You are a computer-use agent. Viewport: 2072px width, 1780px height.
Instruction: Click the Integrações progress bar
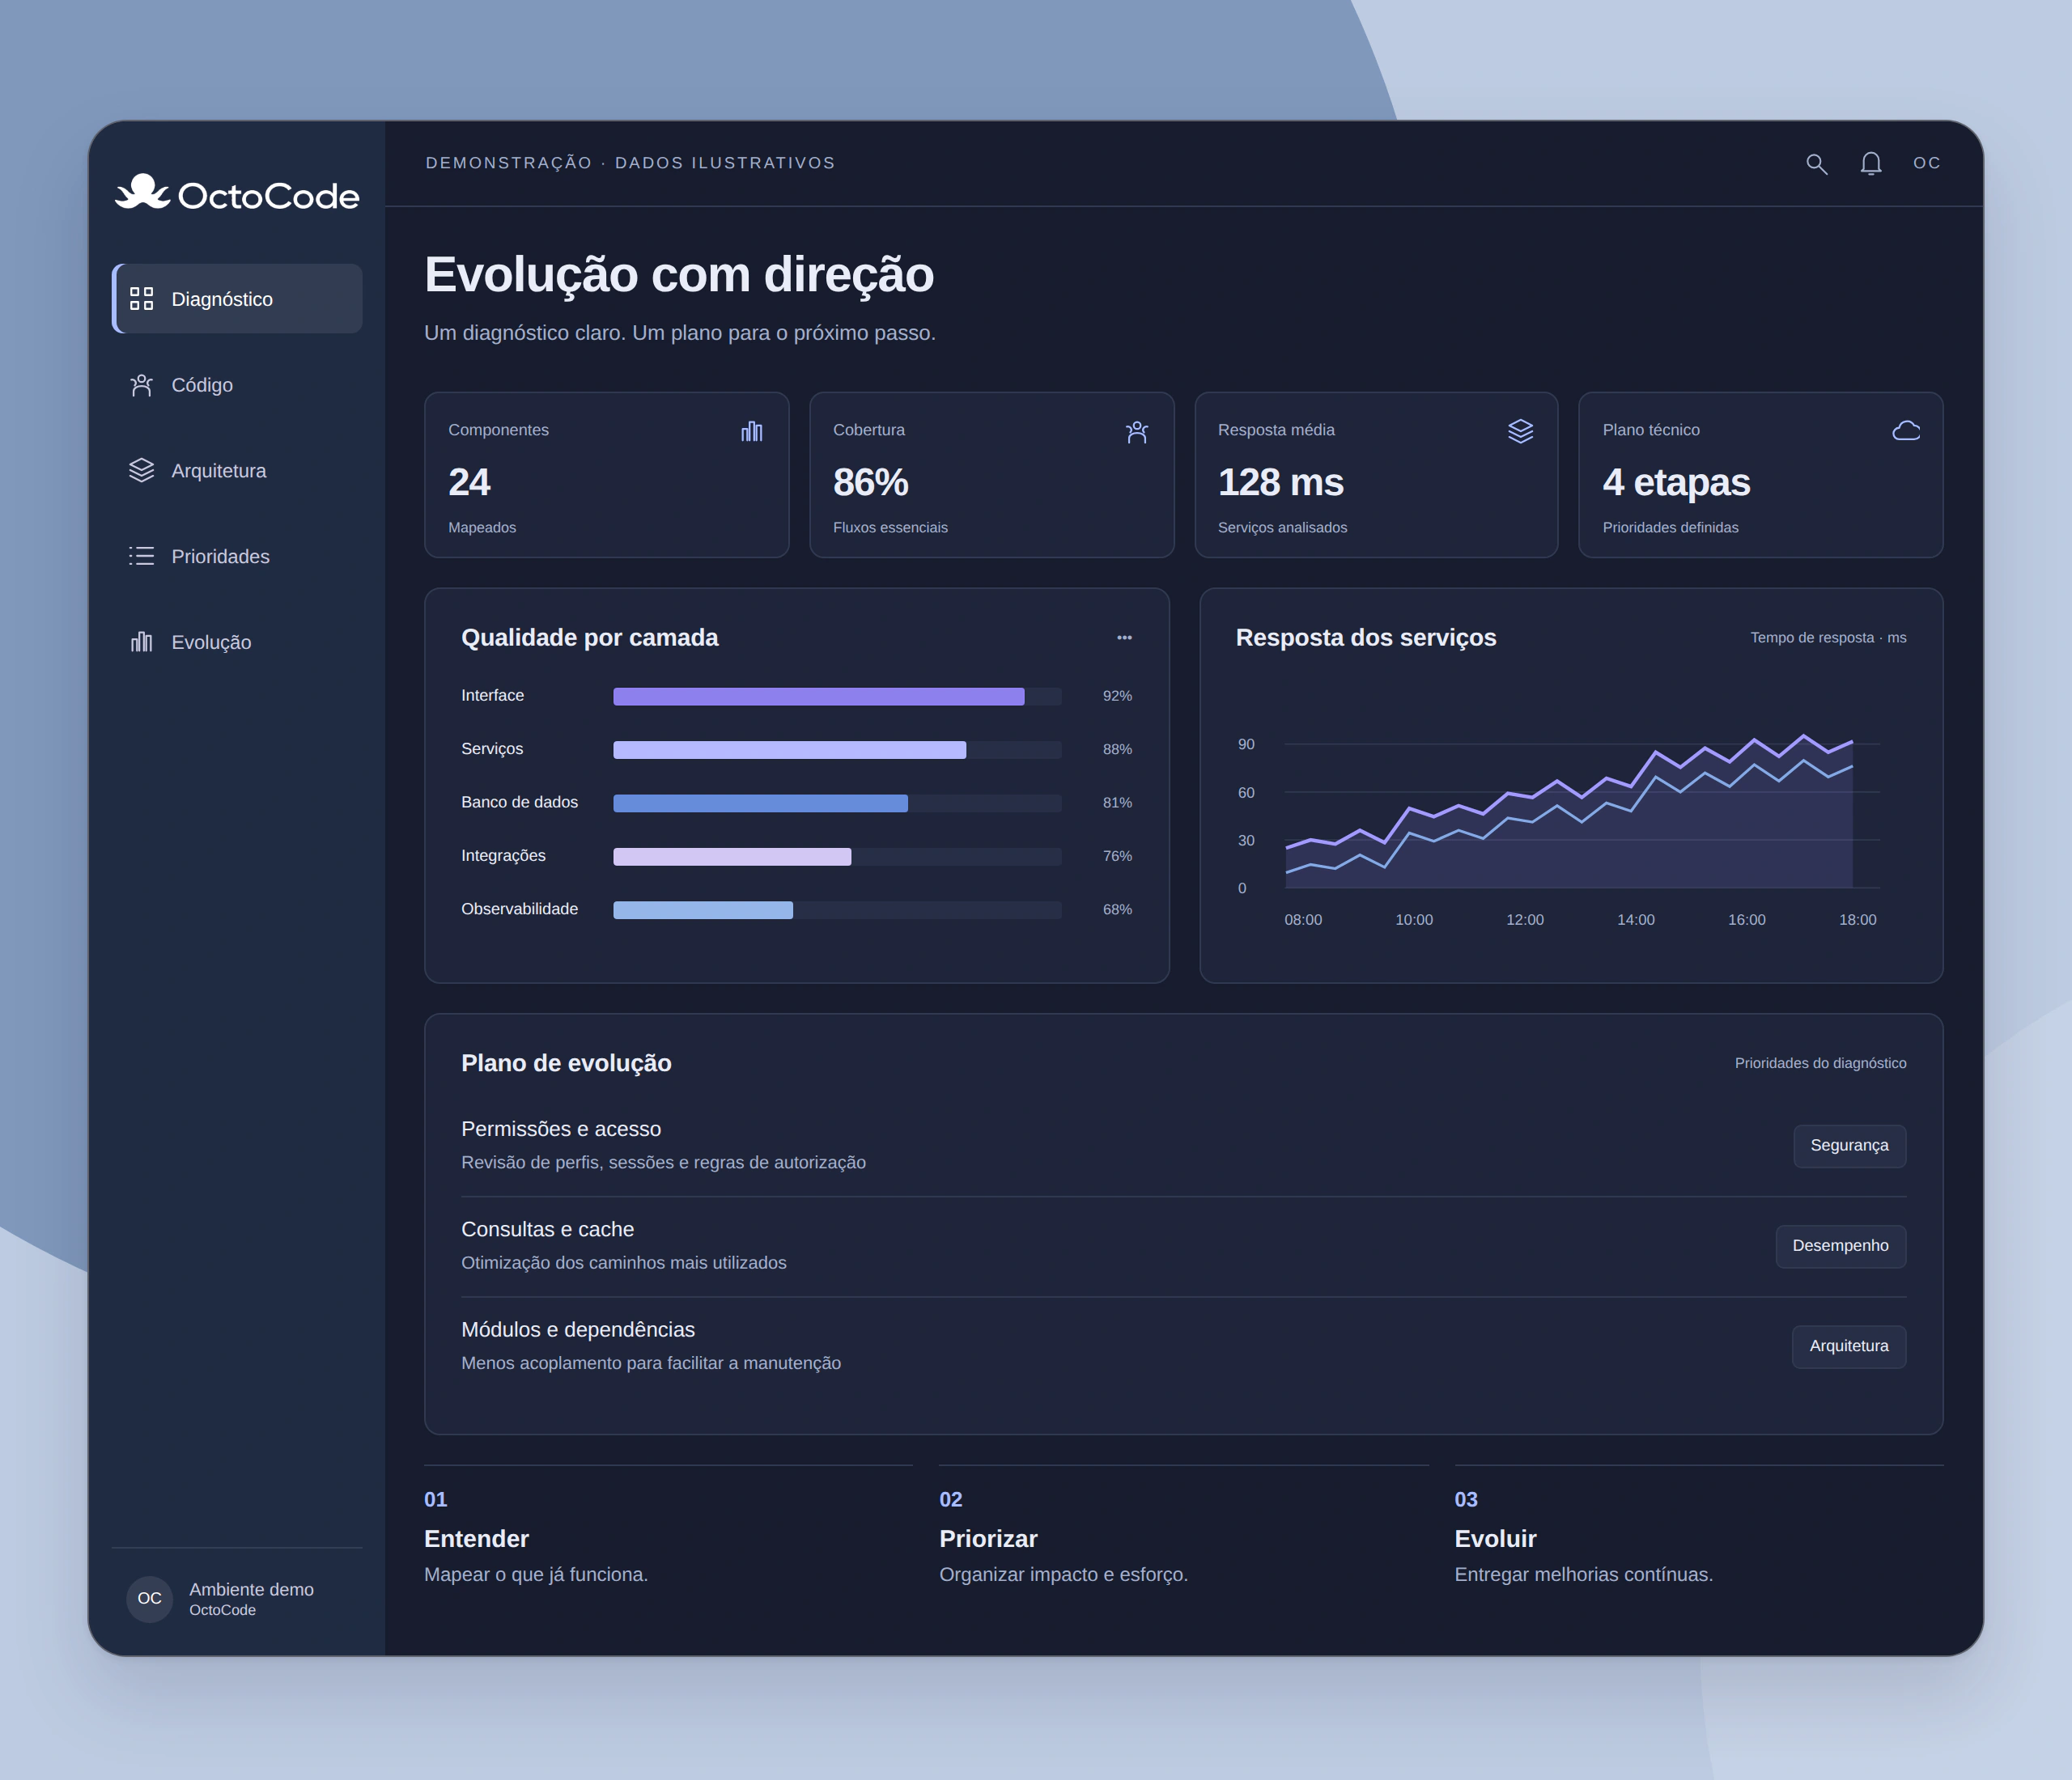[837, 857]
